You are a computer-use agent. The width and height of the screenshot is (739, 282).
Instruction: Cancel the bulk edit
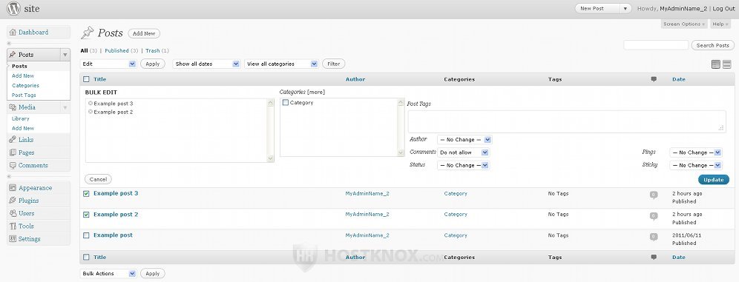98,179
